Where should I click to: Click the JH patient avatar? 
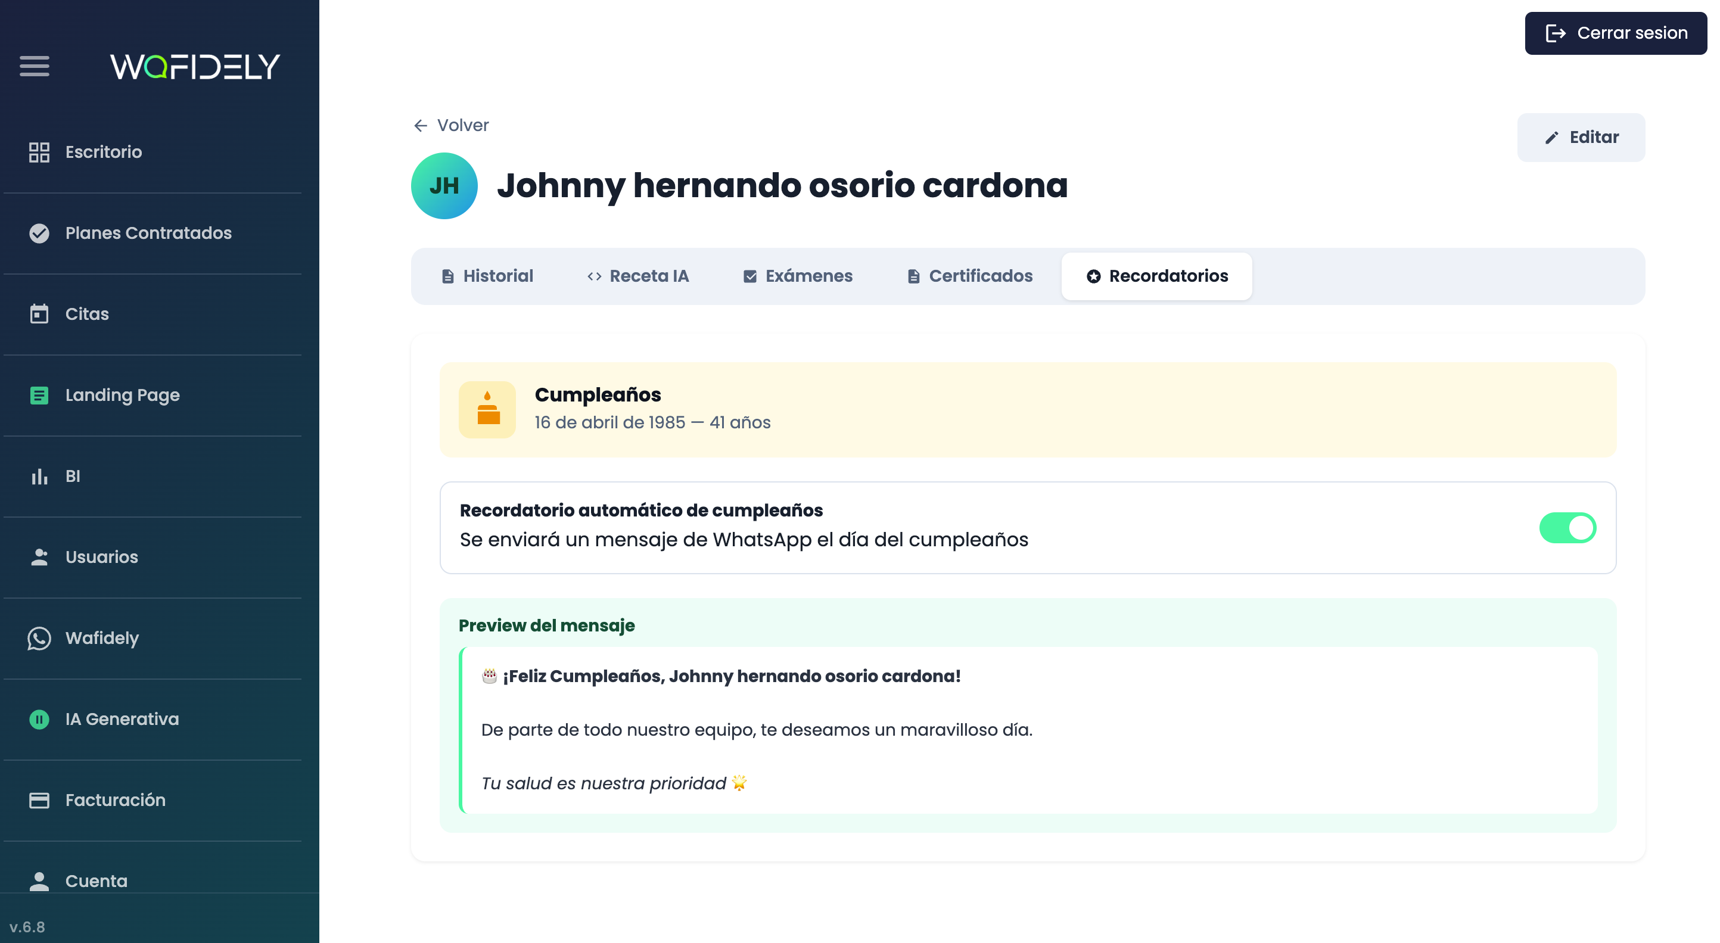coord(444,186)
